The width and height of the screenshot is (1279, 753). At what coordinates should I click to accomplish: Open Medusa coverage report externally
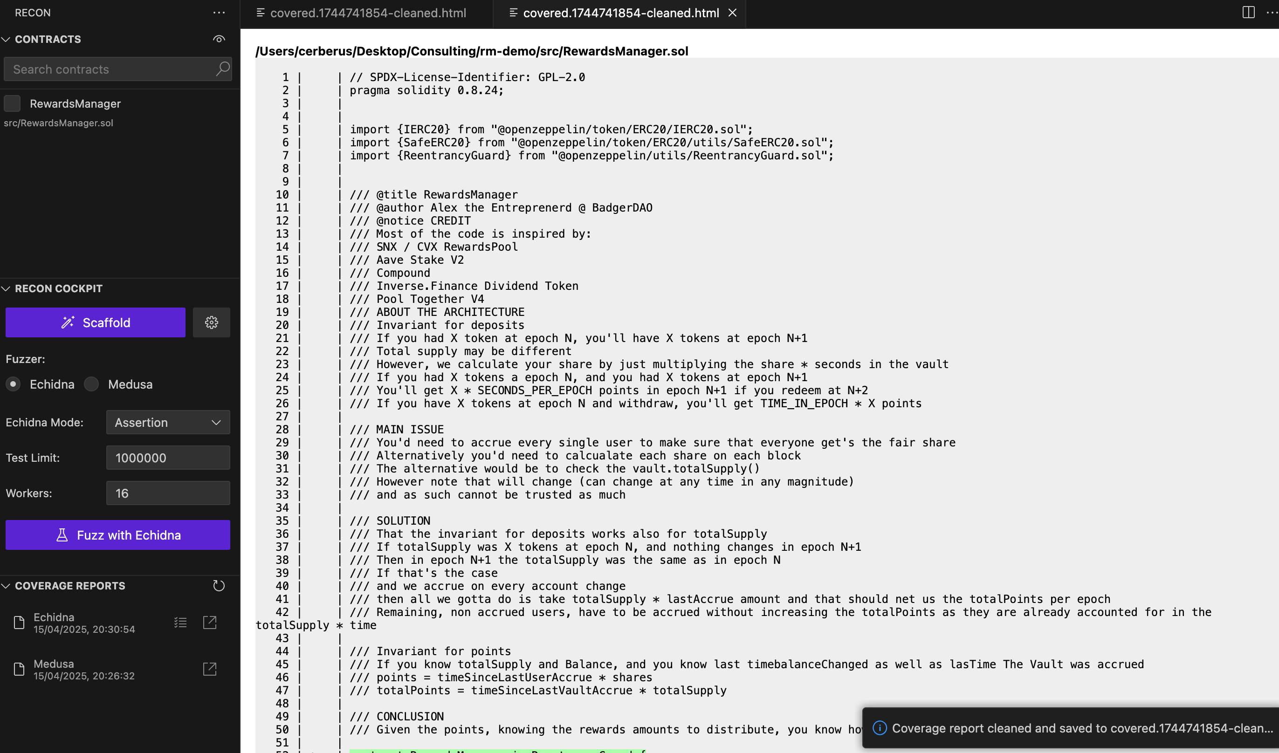click(x=210, y=669)
